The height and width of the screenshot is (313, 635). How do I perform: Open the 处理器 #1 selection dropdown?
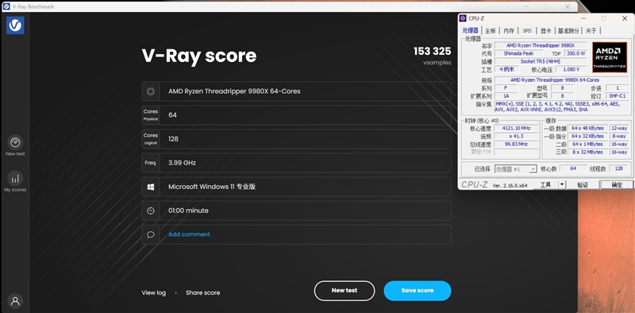point(515,169)
